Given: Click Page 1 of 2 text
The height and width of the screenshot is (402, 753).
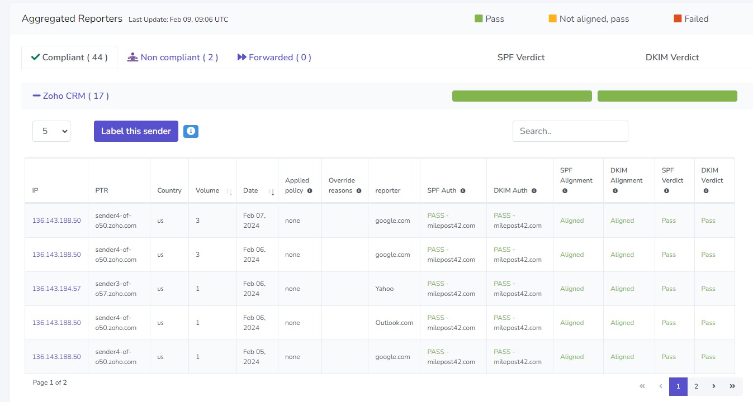Looking at the screenshot, I should pos(50,382).
